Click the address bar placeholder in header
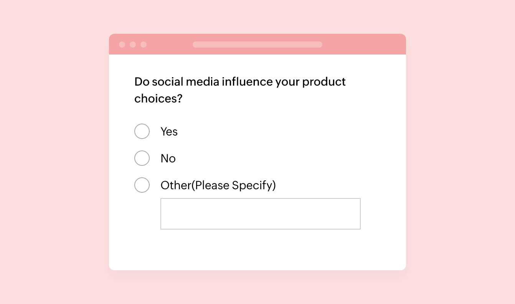Image resolution: width=515 pixels, height=304 pixels. pyautogui.click(x=257, y=45)
